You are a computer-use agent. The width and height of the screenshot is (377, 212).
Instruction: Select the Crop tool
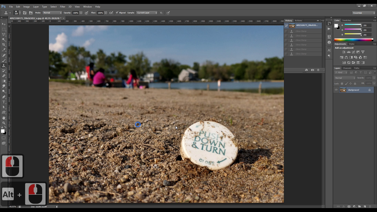pyautogui.click(x=4, y=45)
